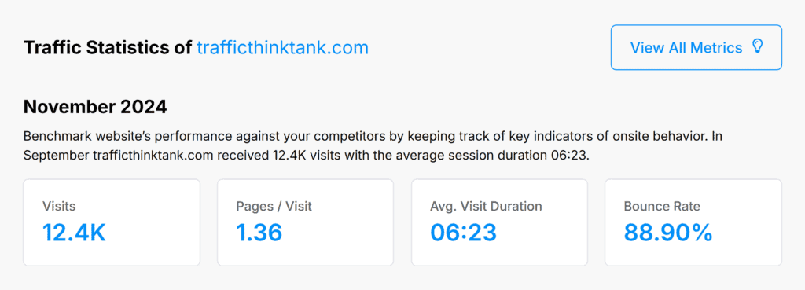Click the Visits label in first card
This screenshot has width=805, height=290.
click(x=59, y=207)
